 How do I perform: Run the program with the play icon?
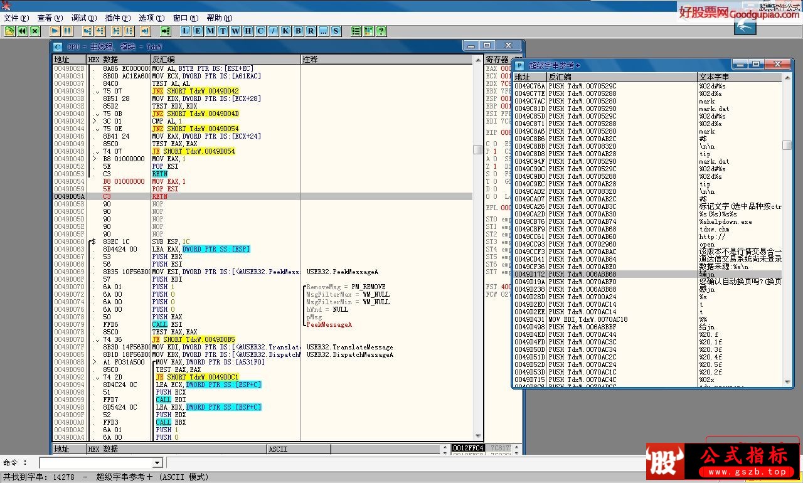pyautogui.click(x=55, y=31)
